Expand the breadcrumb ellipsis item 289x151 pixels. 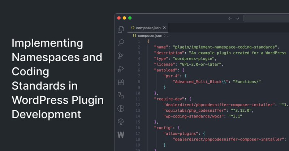(x=168, y=36)
